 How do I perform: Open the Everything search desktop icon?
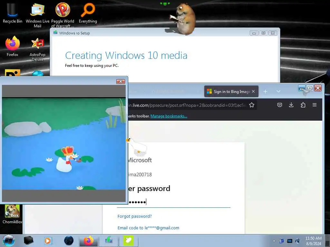88,13
